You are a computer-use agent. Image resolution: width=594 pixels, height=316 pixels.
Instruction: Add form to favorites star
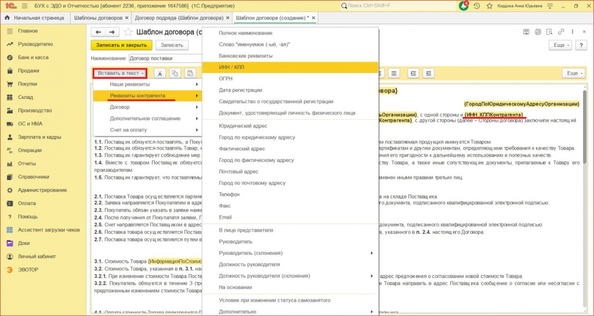tap(128, 32)
